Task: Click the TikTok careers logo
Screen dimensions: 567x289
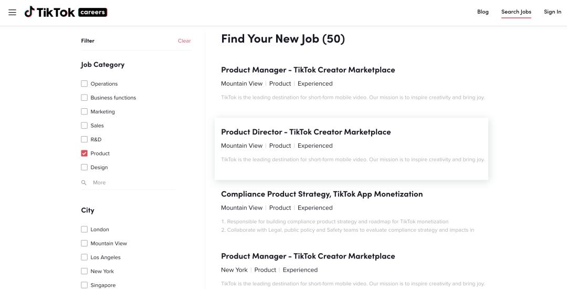Action: point(66,12)
